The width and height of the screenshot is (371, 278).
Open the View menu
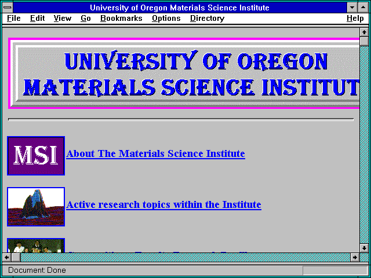tap(62, 18)
